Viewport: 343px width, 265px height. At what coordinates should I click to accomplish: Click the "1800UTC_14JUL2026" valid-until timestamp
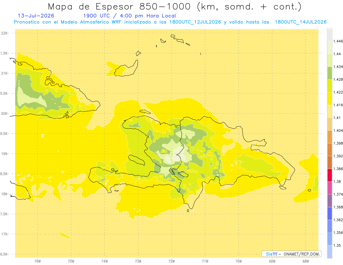[301, 22]
